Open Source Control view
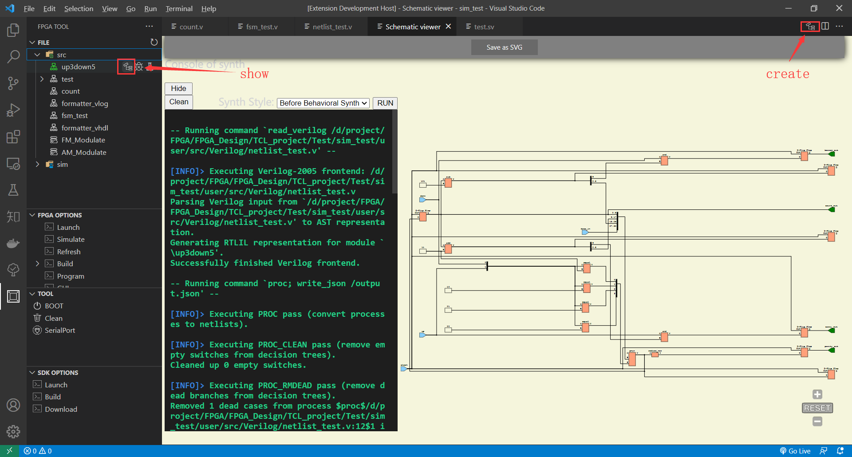Screen dimensions: 852x457 point(13,83)
